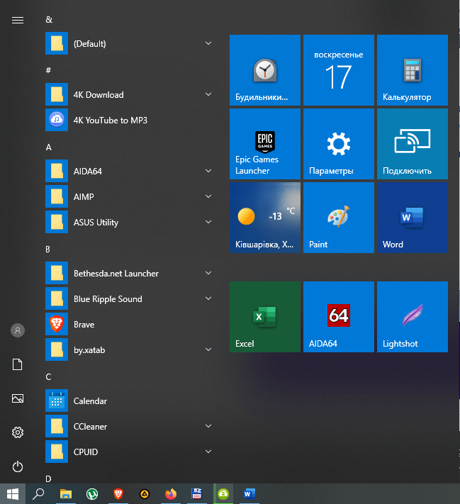Screen dimensions: 460x504
Task: Launch the Word tile
Action: (x=412, y=218)
